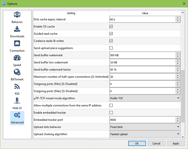Image resolution: width=188 pixels, height=149 pixels.
Task: Open the Behavior settings icon
Action: [x=17, y=14]
